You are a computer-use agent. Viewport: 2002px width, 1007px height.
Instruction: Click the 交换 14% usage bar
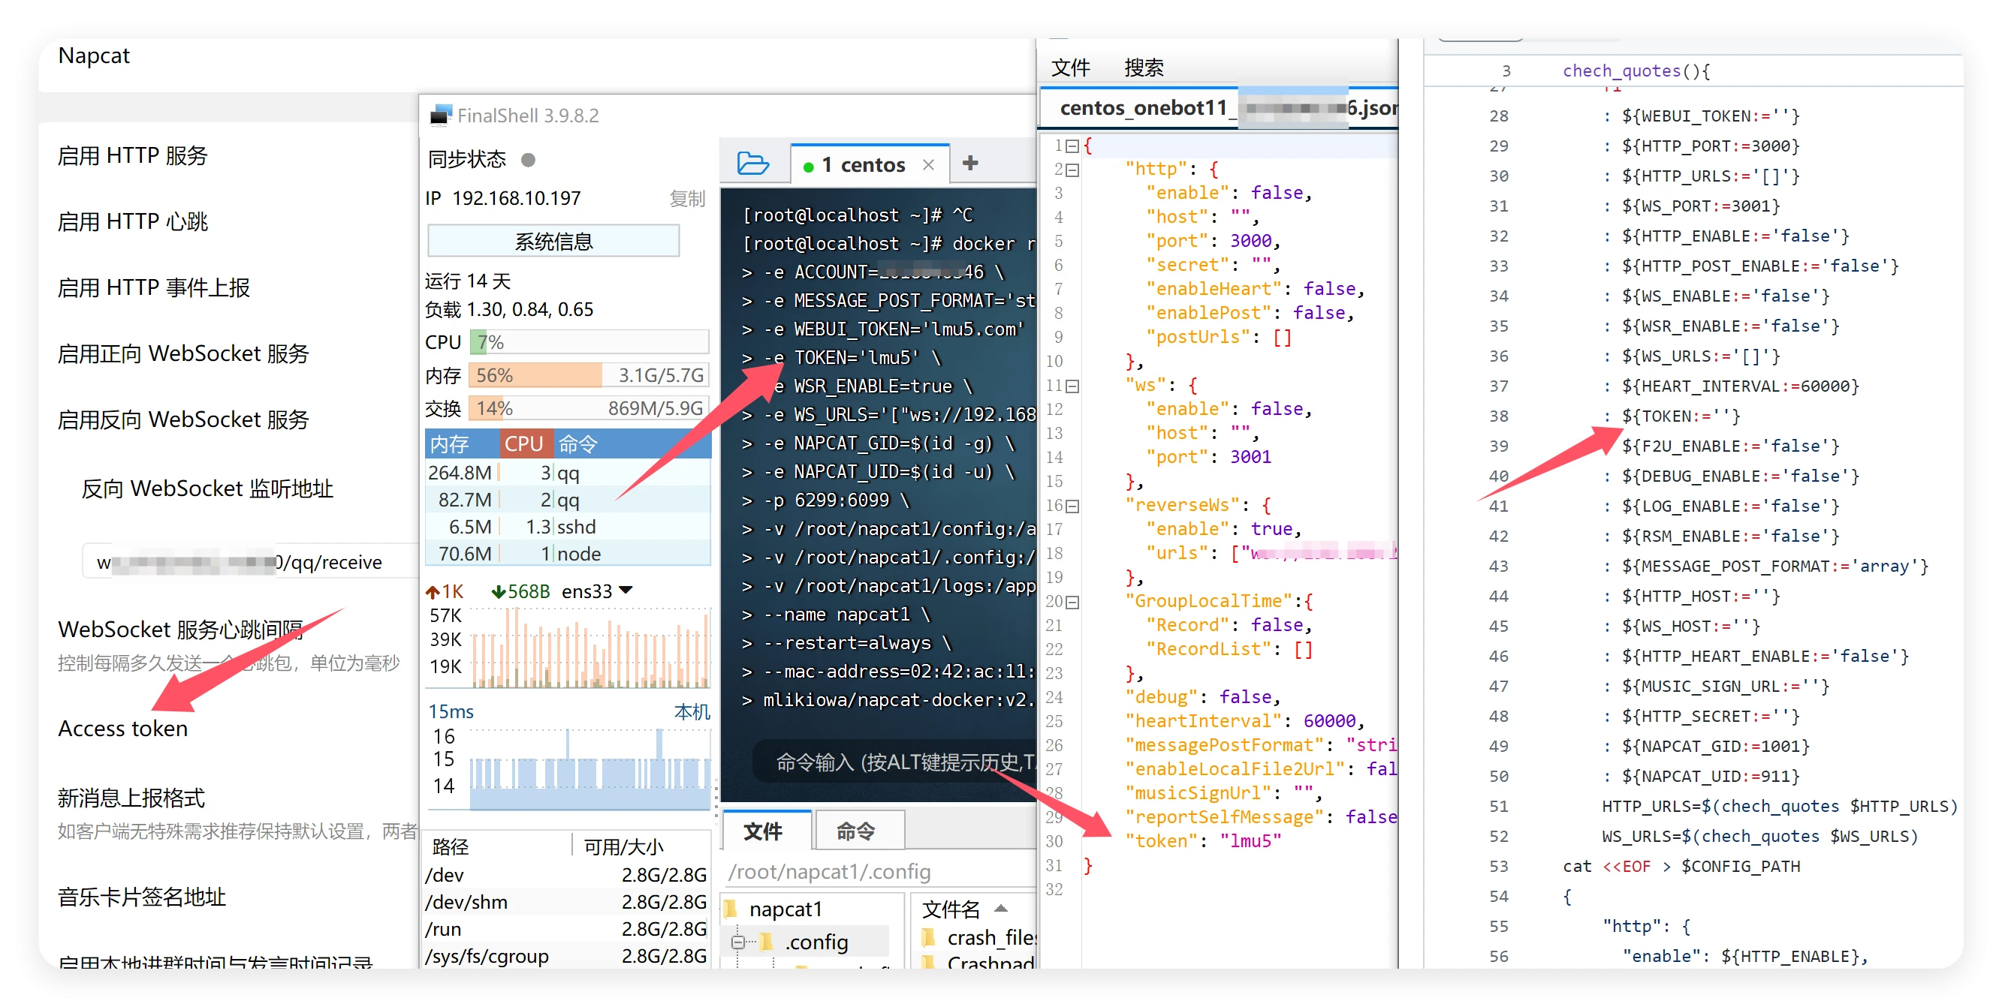pos(589,408)
